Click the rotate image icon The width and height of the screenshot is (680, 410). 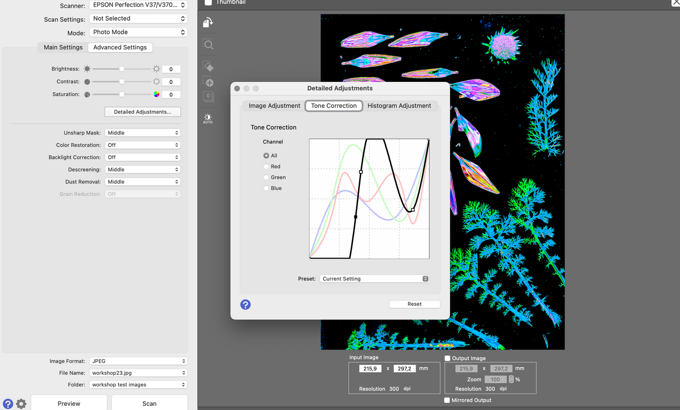point(208,23)
